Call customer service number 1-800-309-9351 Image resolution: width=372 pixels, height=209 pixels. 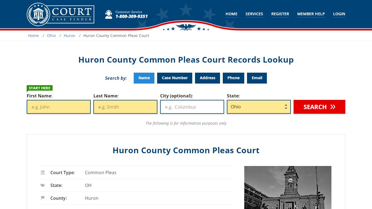pos(132,16)
